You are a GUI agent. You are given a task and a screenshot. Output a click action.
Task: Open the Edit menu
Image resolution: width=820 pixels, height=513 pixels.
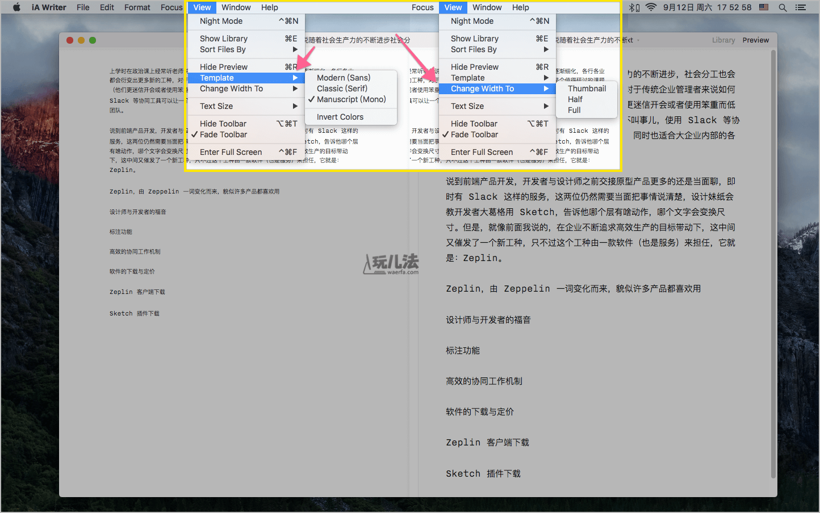click(x=107, y=7)
